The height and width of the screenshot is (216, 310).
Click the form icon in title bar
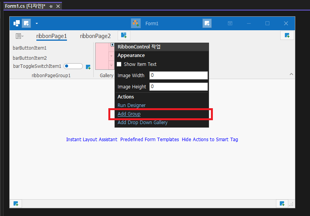click(x=17, y=23)
